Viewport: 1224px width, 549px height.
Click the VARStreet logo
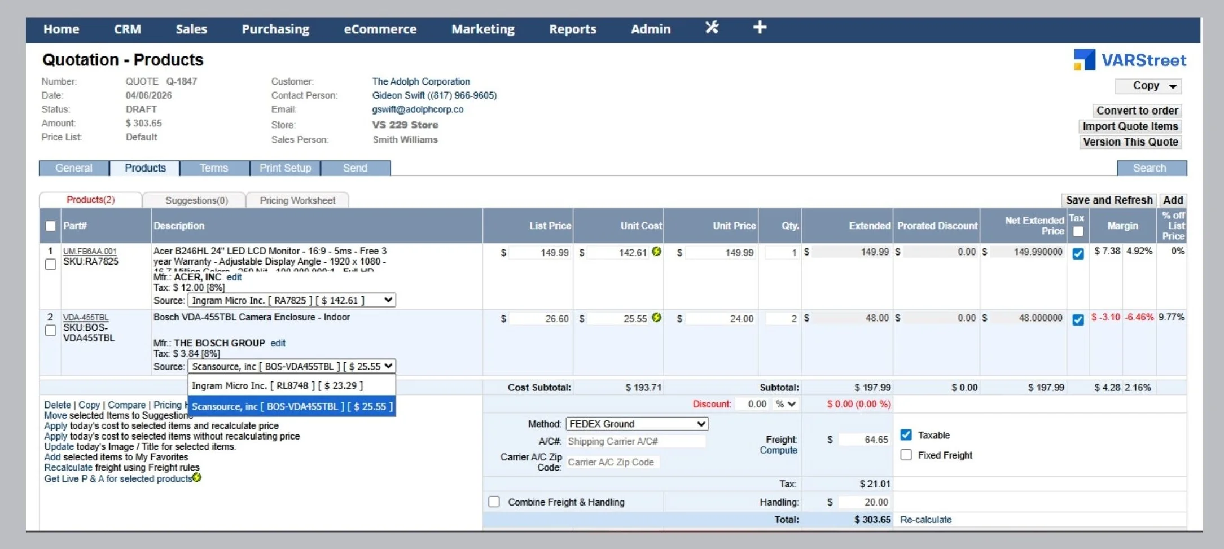point(1130,60)
